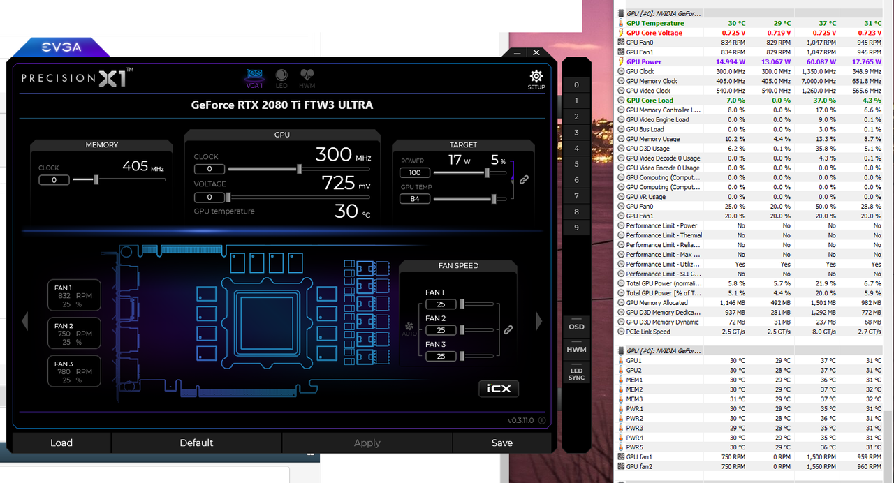Select the GPU fan2 sensor row
Screen dimensions: 894x483
pos(750,466)
